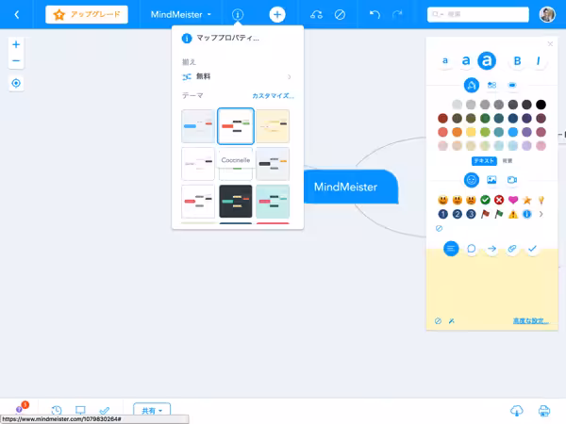The image size is (566, 424).
Task: Open the video attachment tab
Action: point(512,180)
